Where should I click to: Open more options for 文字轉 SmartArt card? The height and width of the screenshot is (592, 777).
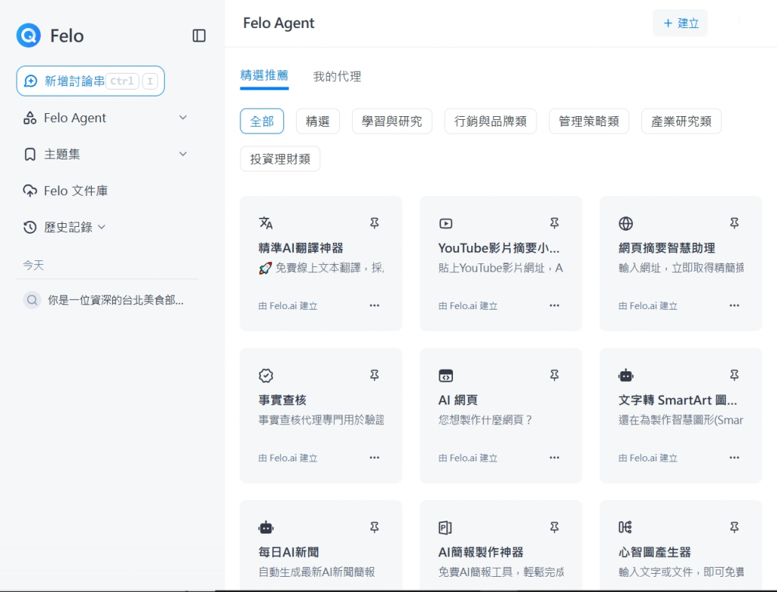(735, 458)
